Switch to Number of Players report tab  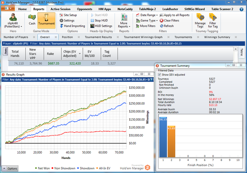click(16, 37)
